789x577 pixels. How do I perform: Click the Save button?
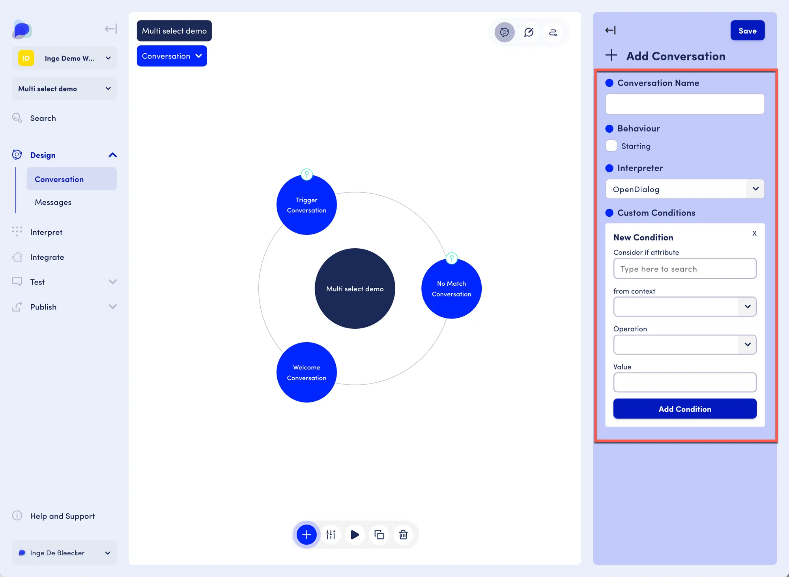748,30
